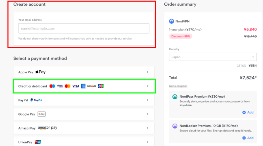Click the NordPass Premium (¥230/mo) title
Viewport: 263px width, 146px height.
(202, 96)
